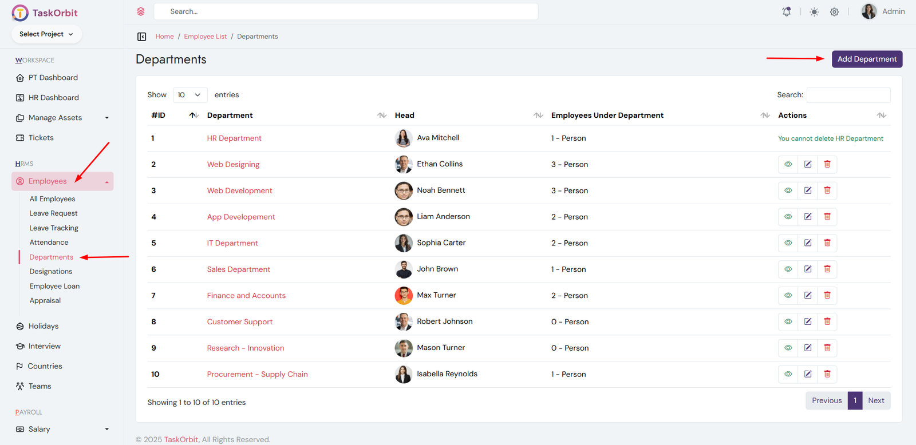Delete Procurement - Supply Chain department

tap(827, 375)
